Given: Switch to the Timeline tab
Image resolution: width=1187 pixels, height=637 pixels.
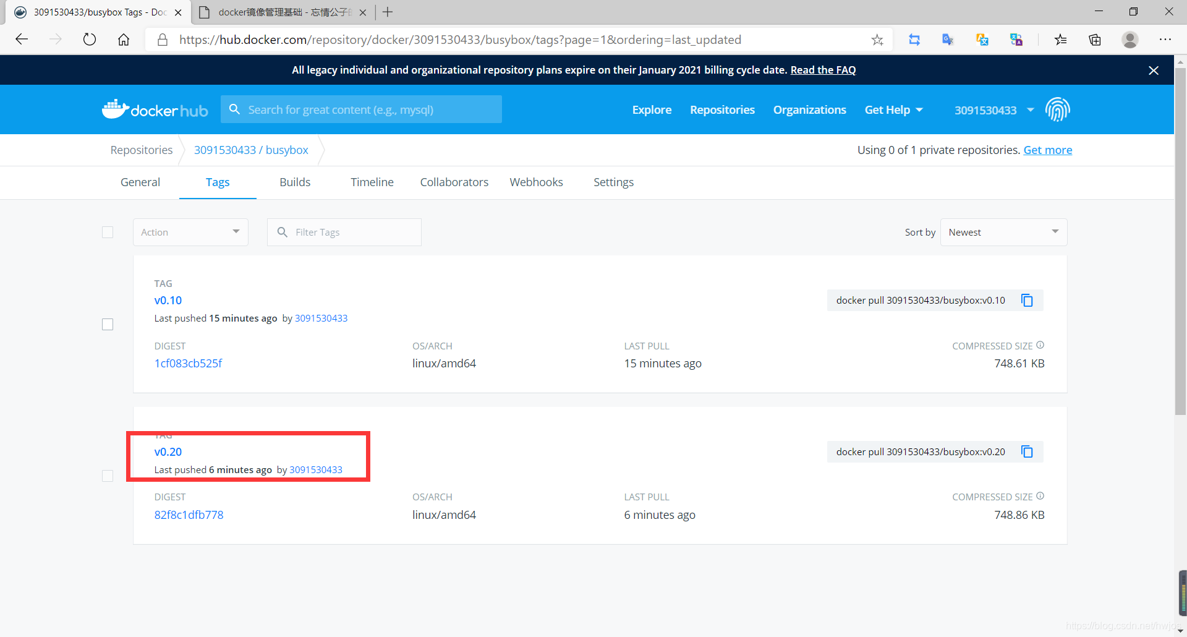Looking at the screenshot, I should click(372, 182).
